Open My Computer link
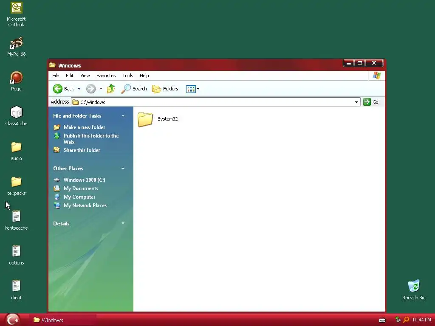 (x=79, y=197)
